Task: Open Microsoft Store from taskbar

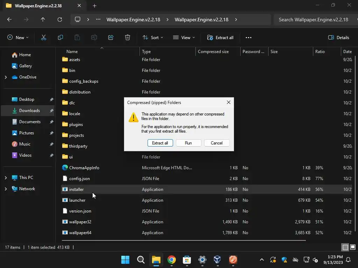Action: point(187,260)
